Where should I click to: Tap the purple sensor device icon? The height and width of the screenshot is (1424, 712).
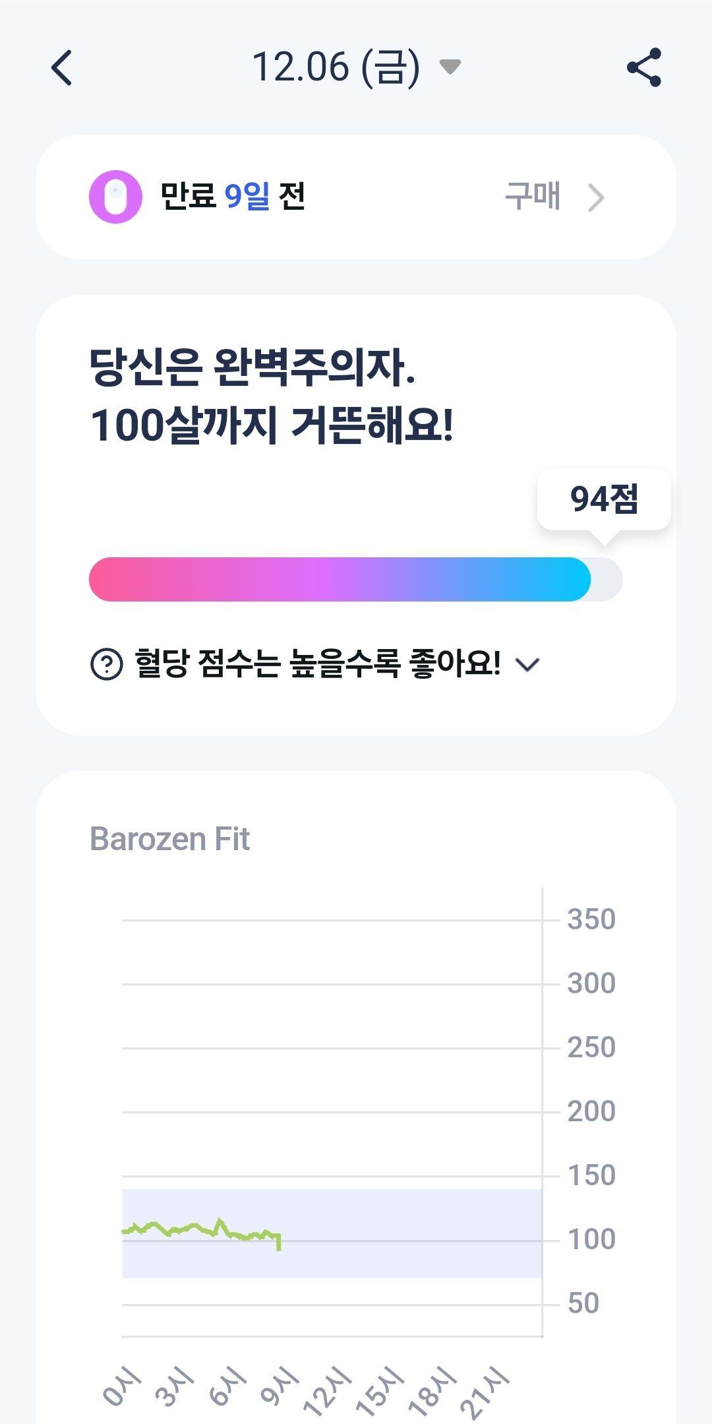tap(115, 197)
